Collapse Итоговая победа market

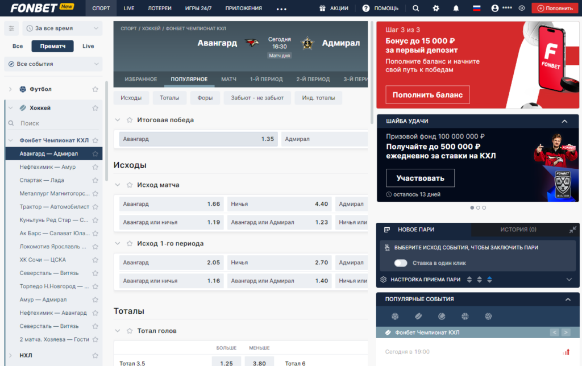[x=118, y=120]
